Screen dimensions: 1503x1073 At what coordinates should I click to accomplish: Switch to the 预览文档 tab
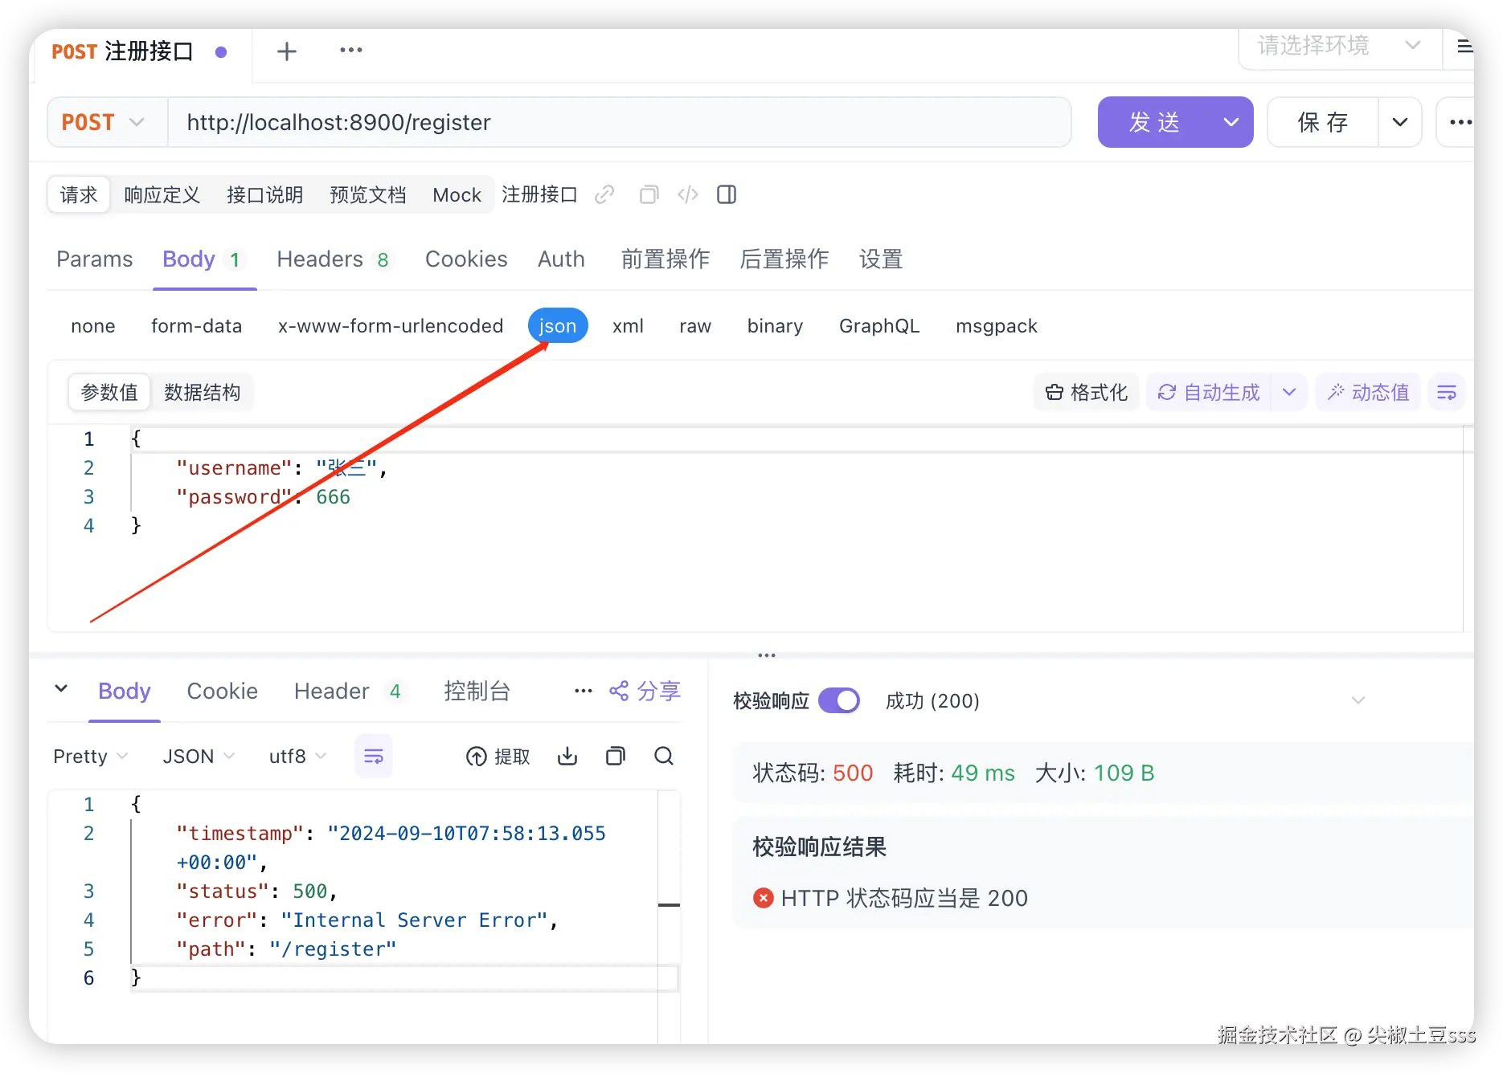click(368, 194)
